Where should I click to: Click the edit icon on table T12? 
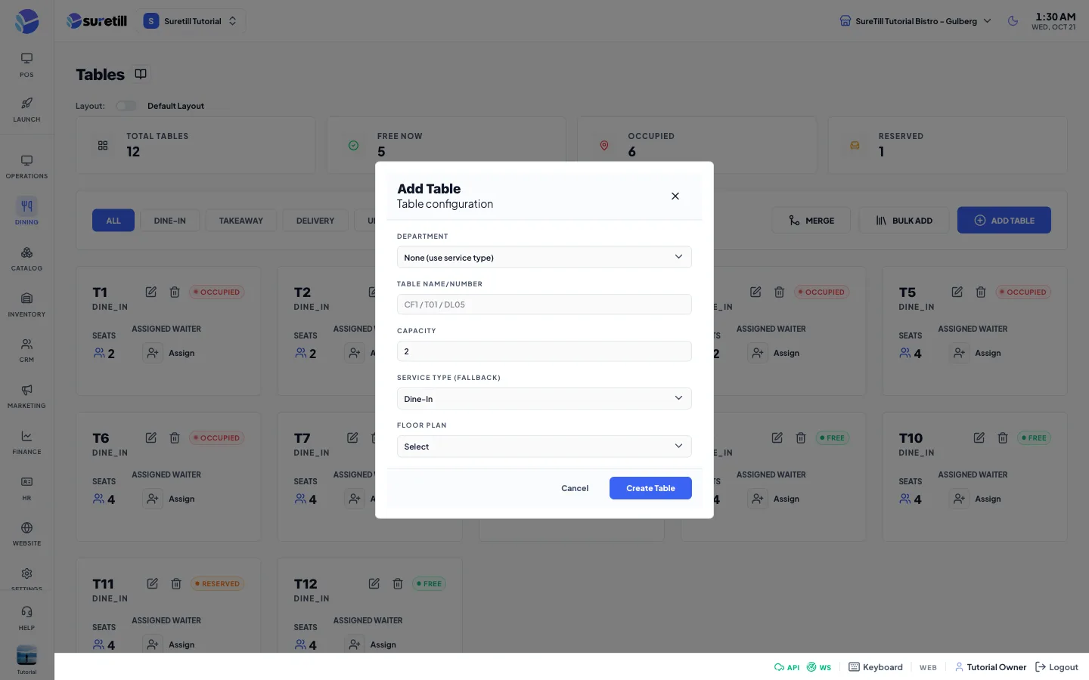pos(374,583)
